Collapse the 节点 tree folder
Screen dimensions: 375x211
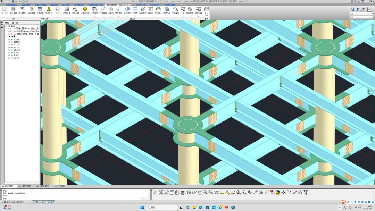tap(6, 26)
